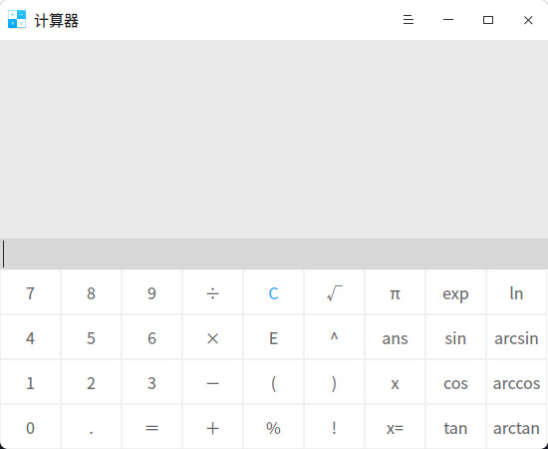
Task: Insert the arcsin function
Action: [x=516, y=337]
